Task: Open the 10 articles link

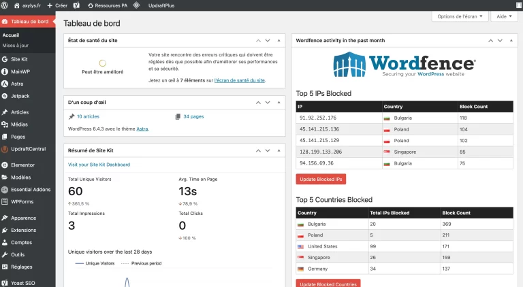Action: click(x=88, y=116)
